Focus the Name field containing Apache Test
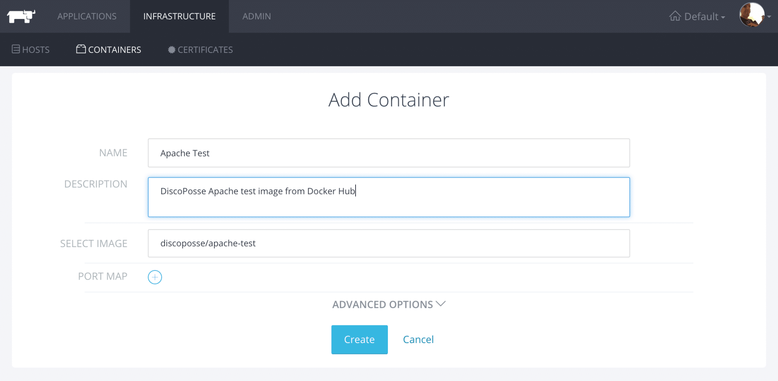Image resolution: width=778 pixels, height=381 pixels. pos(389,153)
